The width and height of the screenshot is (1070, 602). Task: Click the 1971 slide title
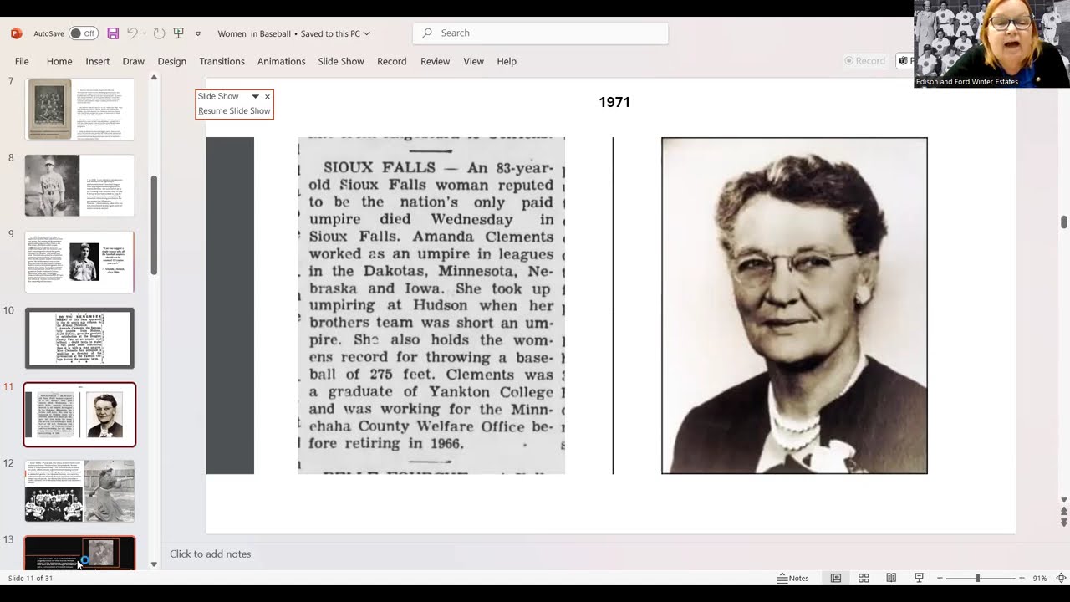(x=614, y=102)
